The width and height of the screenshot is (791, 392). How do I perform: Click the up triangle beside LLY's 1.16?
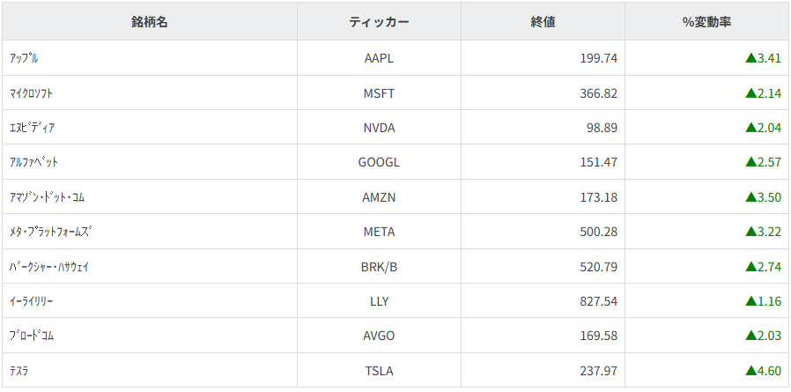(x=751, y=301)
